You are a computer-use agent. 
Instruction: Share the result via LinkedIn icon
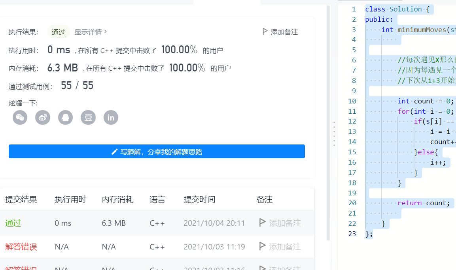click(110, 117)
